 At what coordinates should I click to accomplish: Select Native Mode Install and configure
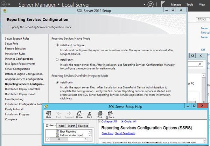pos(57,45)
